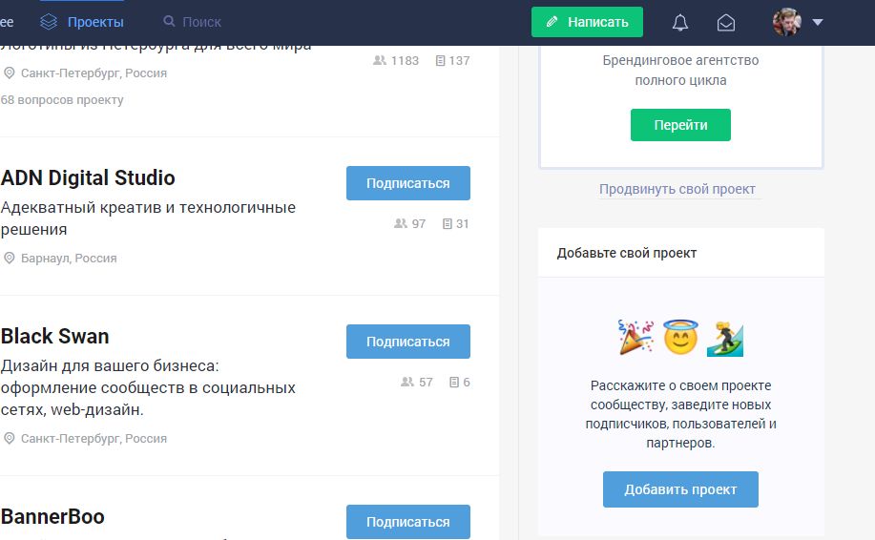
Task: Click the smiling halo emoji
Action: coord(680,337)
